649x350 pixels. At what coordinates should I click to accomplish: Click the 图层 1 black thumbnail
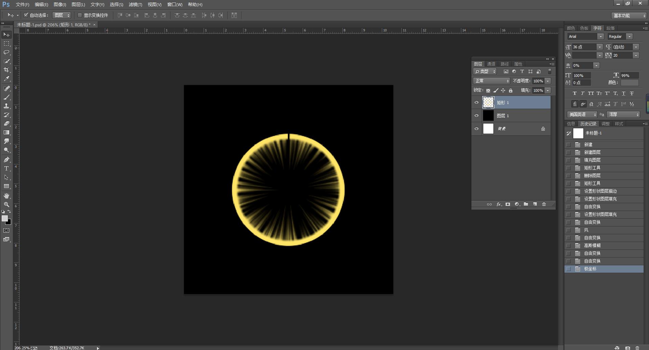(488, 115)
